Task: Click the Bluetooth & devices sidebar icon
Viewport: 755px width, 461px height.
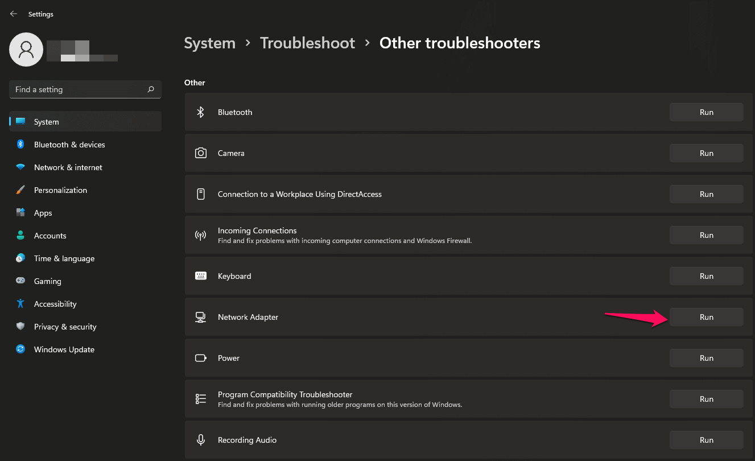Action: pyautogui.click(x=20, y=145)
